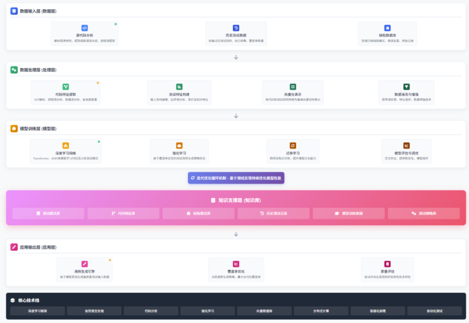Select the 向量数据库 tech stack tag

(x=264, y=311)
